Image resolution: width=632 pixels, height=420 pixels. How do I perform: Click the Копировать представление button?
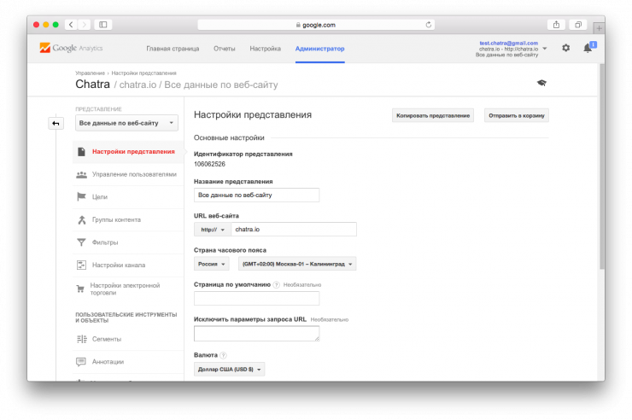tap(433, 115)
